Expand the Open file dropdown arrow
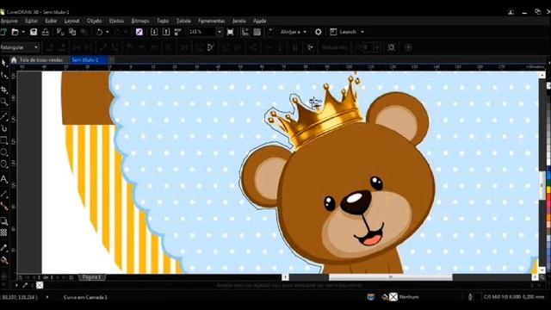Viewport: 551px width, 310px height. [23, 32]
